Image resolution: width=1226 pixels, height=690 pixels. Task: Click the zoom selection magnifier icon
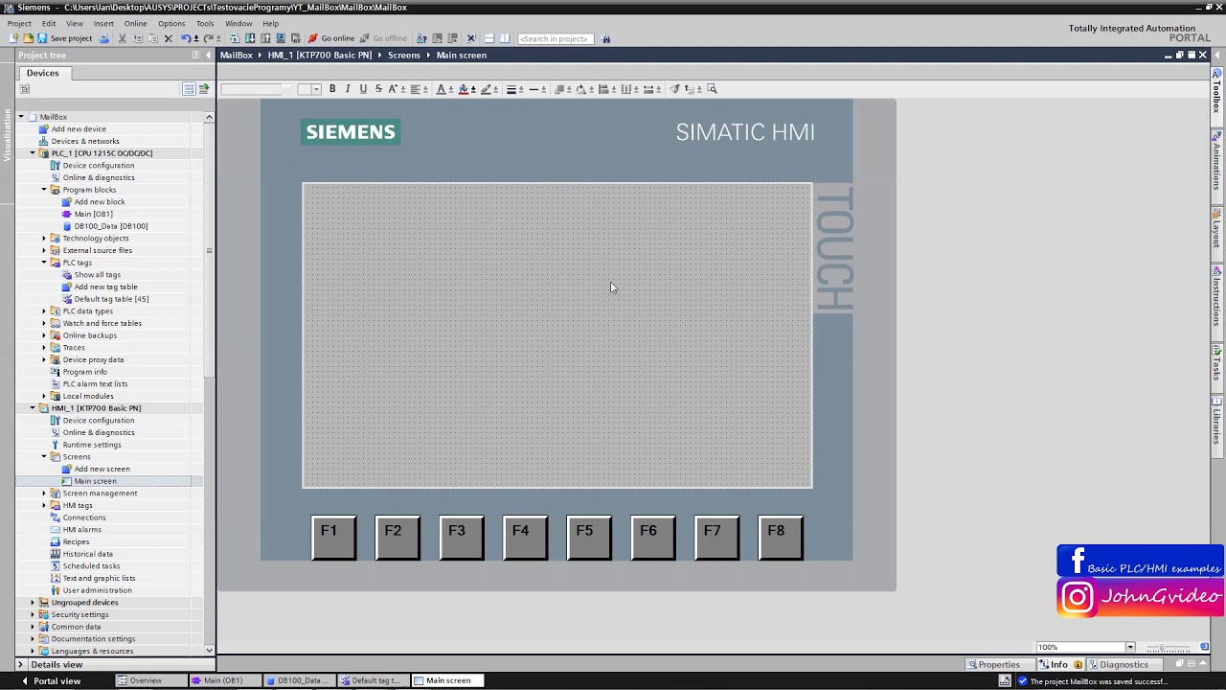click(712, 89)
